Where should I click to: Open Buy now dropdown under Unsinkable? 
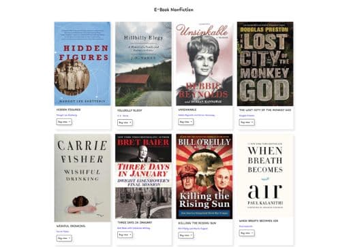[x=186, y=122]
